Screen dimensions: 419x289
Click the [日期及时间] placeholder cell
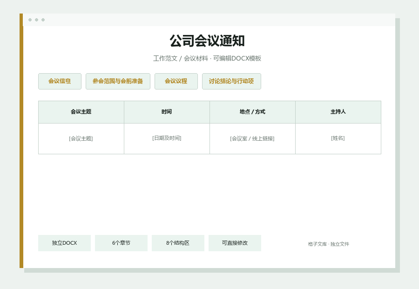click(x=167, y=138)
